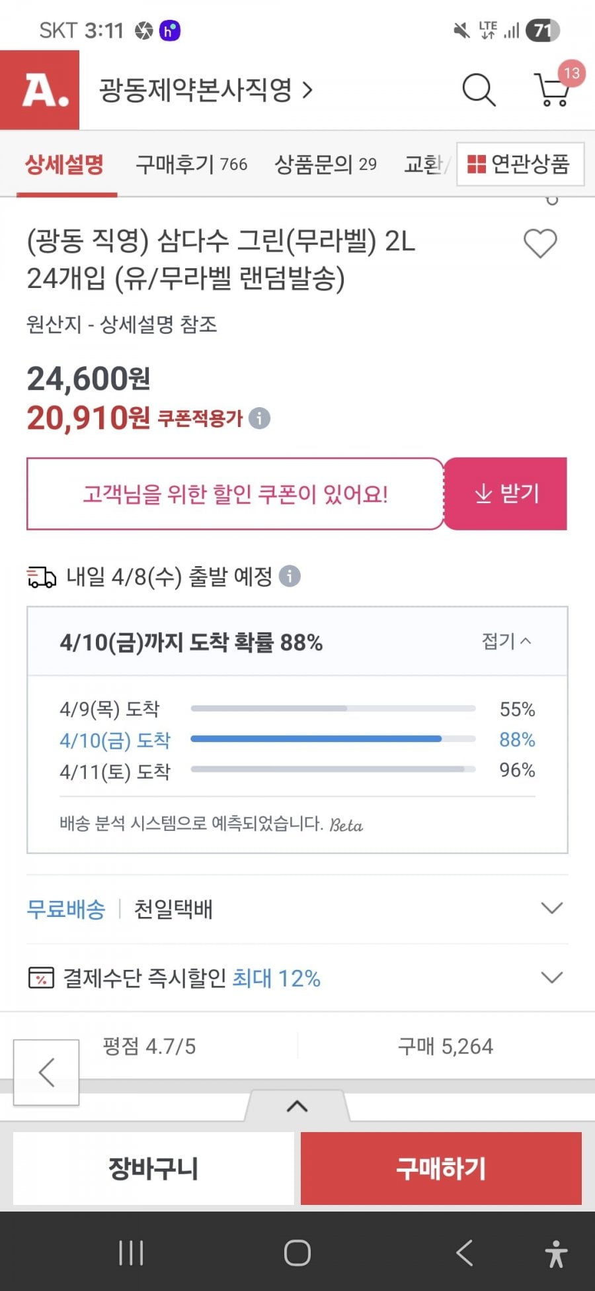Tap the accessibility figure icon
The height and width of the screenshot is (1291, 595).
click(x=556, y=1253)
